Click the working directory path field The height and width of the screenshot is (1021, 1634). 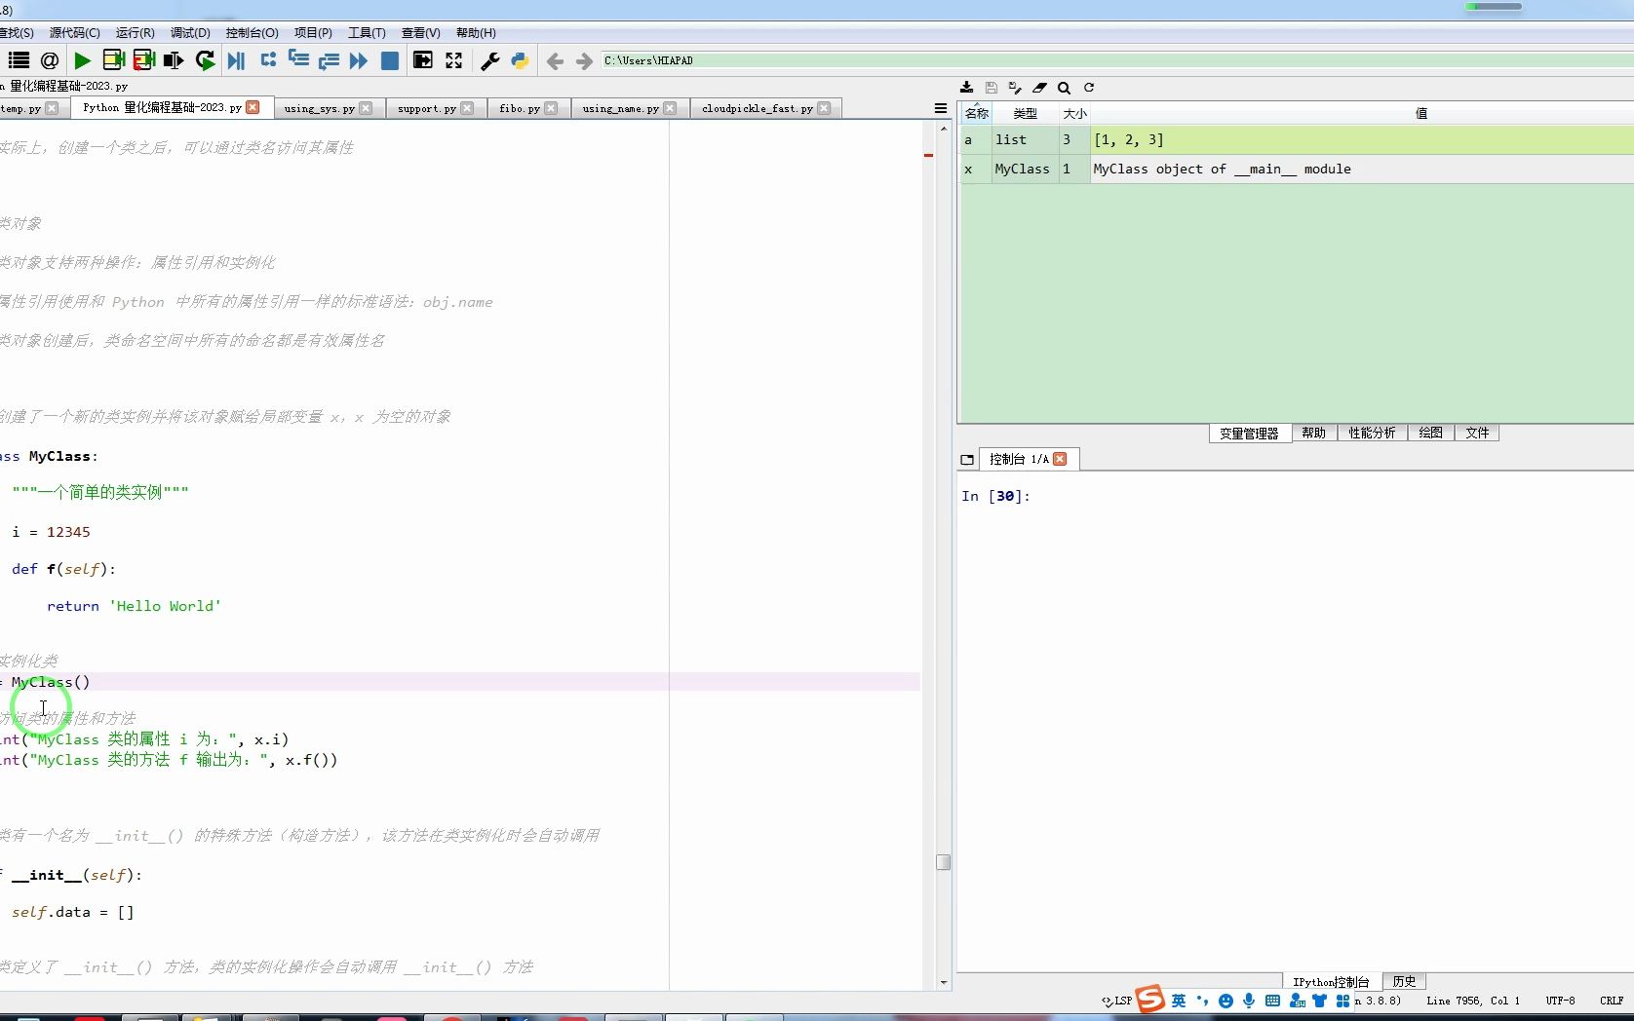tap(1115, 60)
